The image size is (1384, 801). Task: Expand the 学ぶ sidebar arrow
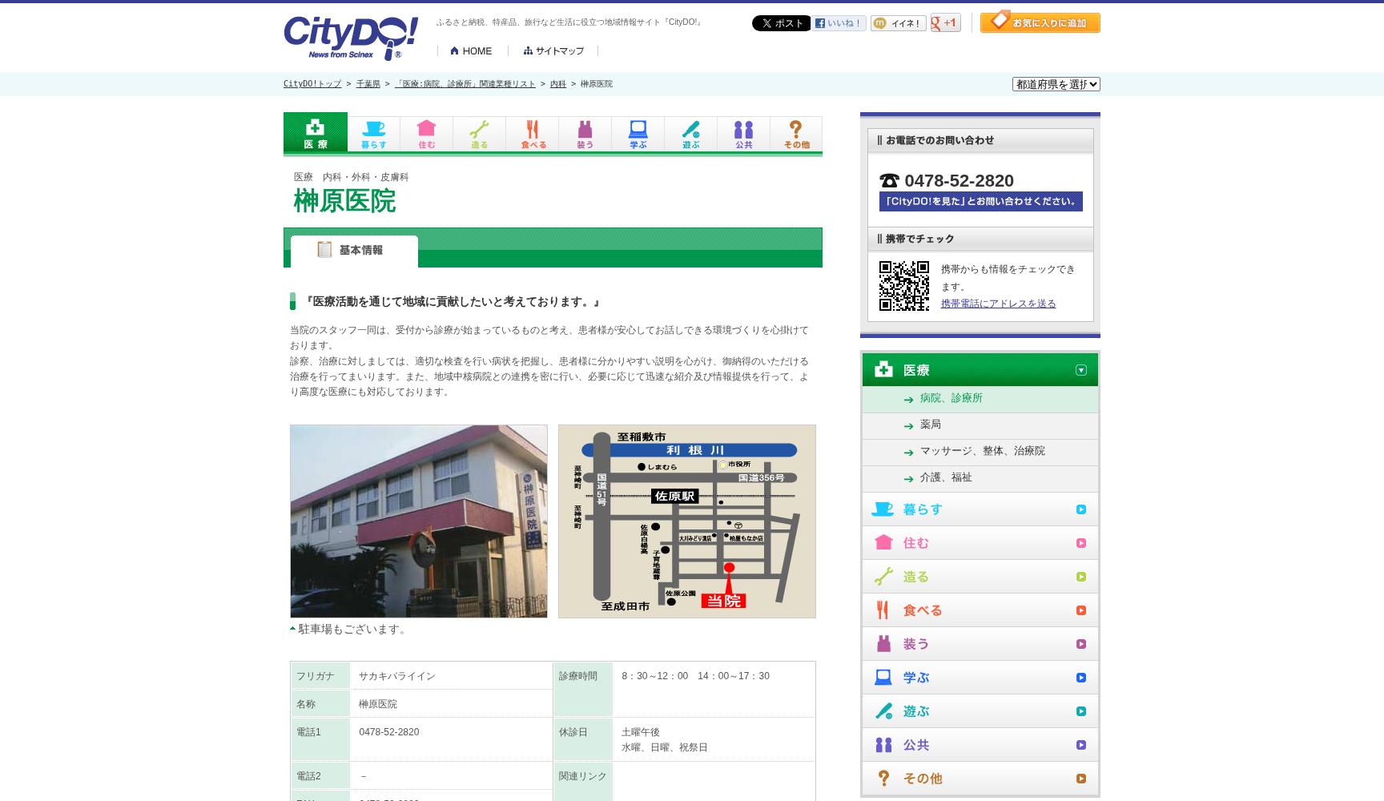[x=1081, y=678]
